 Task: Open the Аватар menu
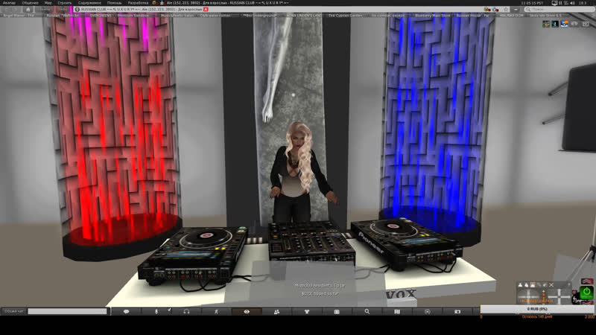(x=9, y=3)
